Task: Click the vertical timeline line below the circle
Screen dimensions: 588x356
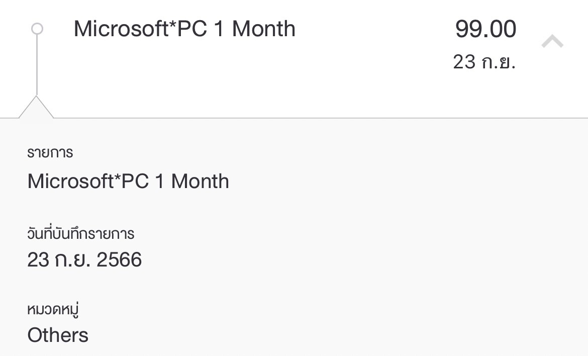Action: point(37,65)
